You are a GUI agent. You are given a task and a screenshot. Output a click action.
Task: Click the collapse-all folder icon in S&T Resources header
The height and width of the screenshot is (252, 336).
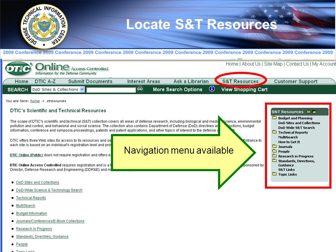(308, 112)
